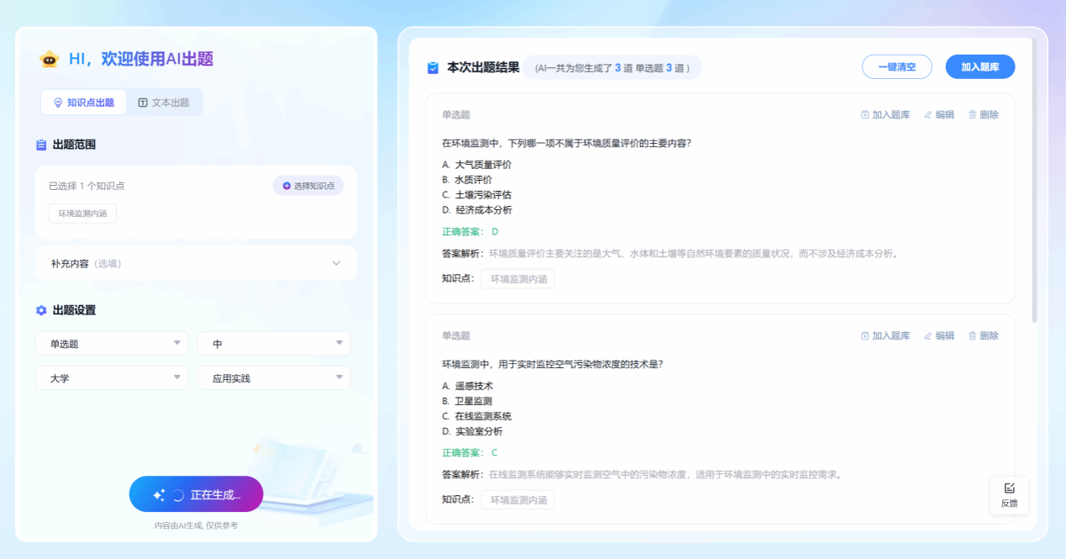Click the blue 加入题库 button at top
The width and height of the screenshot is (1066, 559).
pos(979,67)
